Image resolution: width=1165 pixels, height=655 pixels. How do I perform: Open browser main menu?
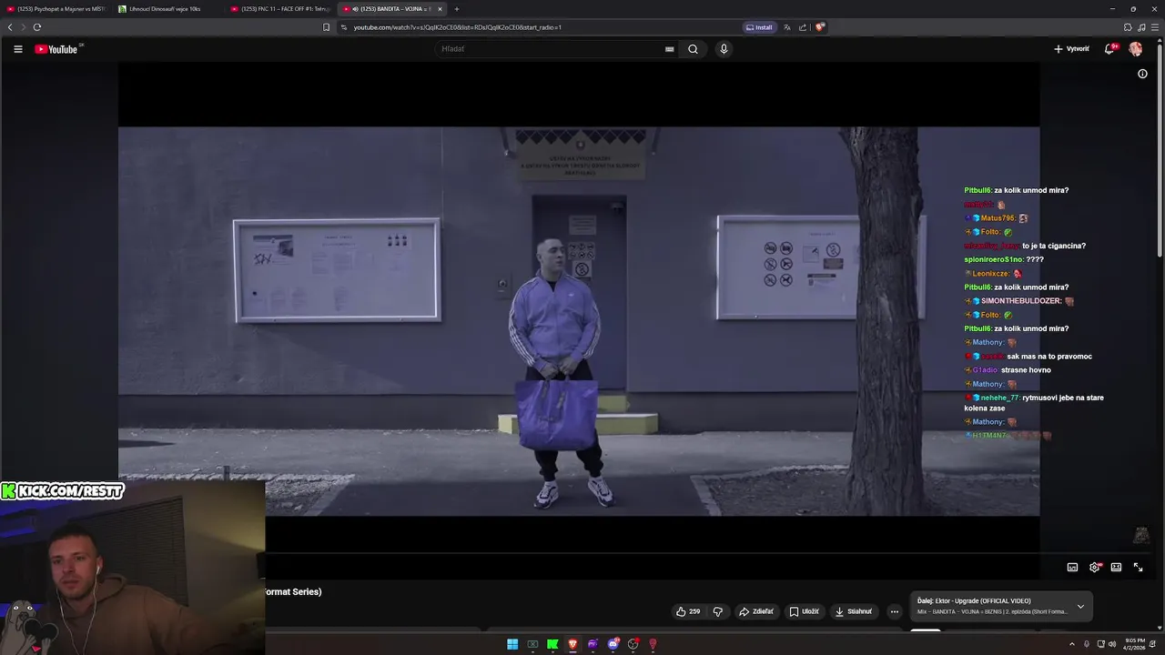point(1155,27)
